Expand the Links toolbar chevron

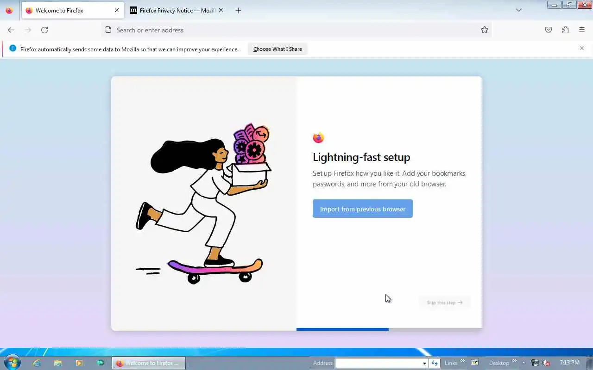pyautogui.click(x=462, y=361)
